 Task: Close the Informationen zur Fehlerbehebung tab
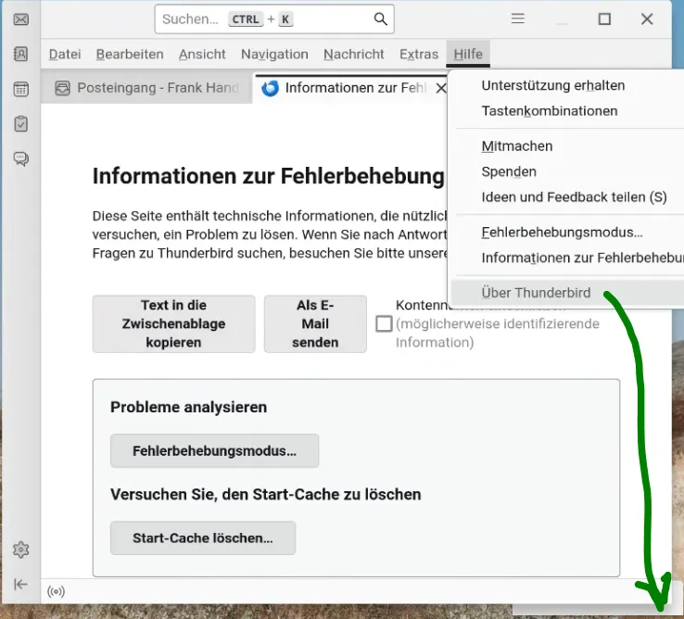click(441, 88)
